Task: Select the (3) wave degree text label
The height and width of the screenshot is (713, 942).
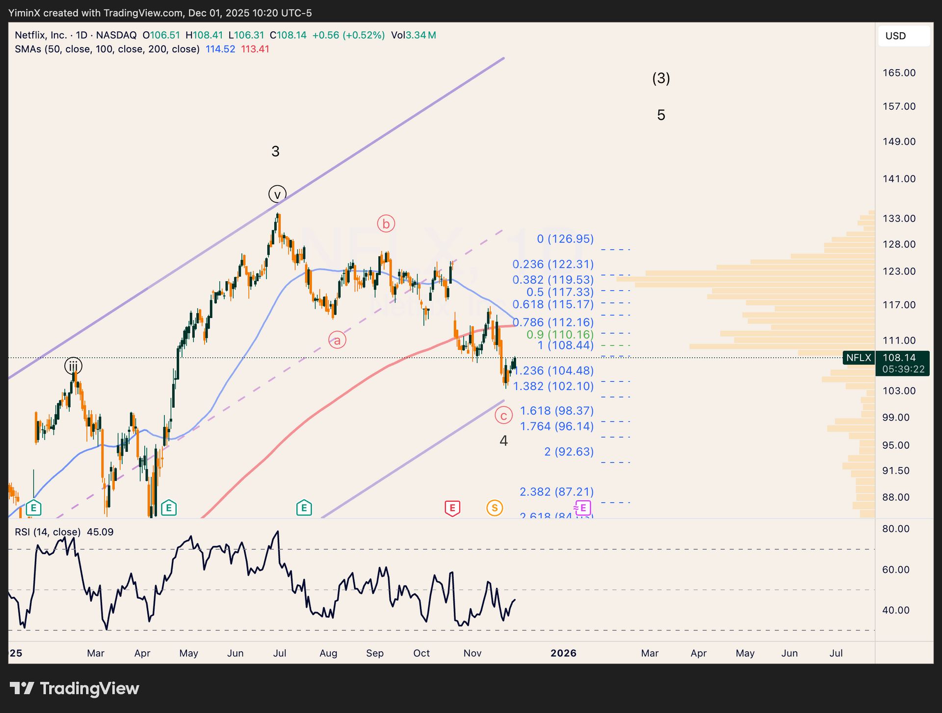Action: pyautogui.click(x=661, y=78)
